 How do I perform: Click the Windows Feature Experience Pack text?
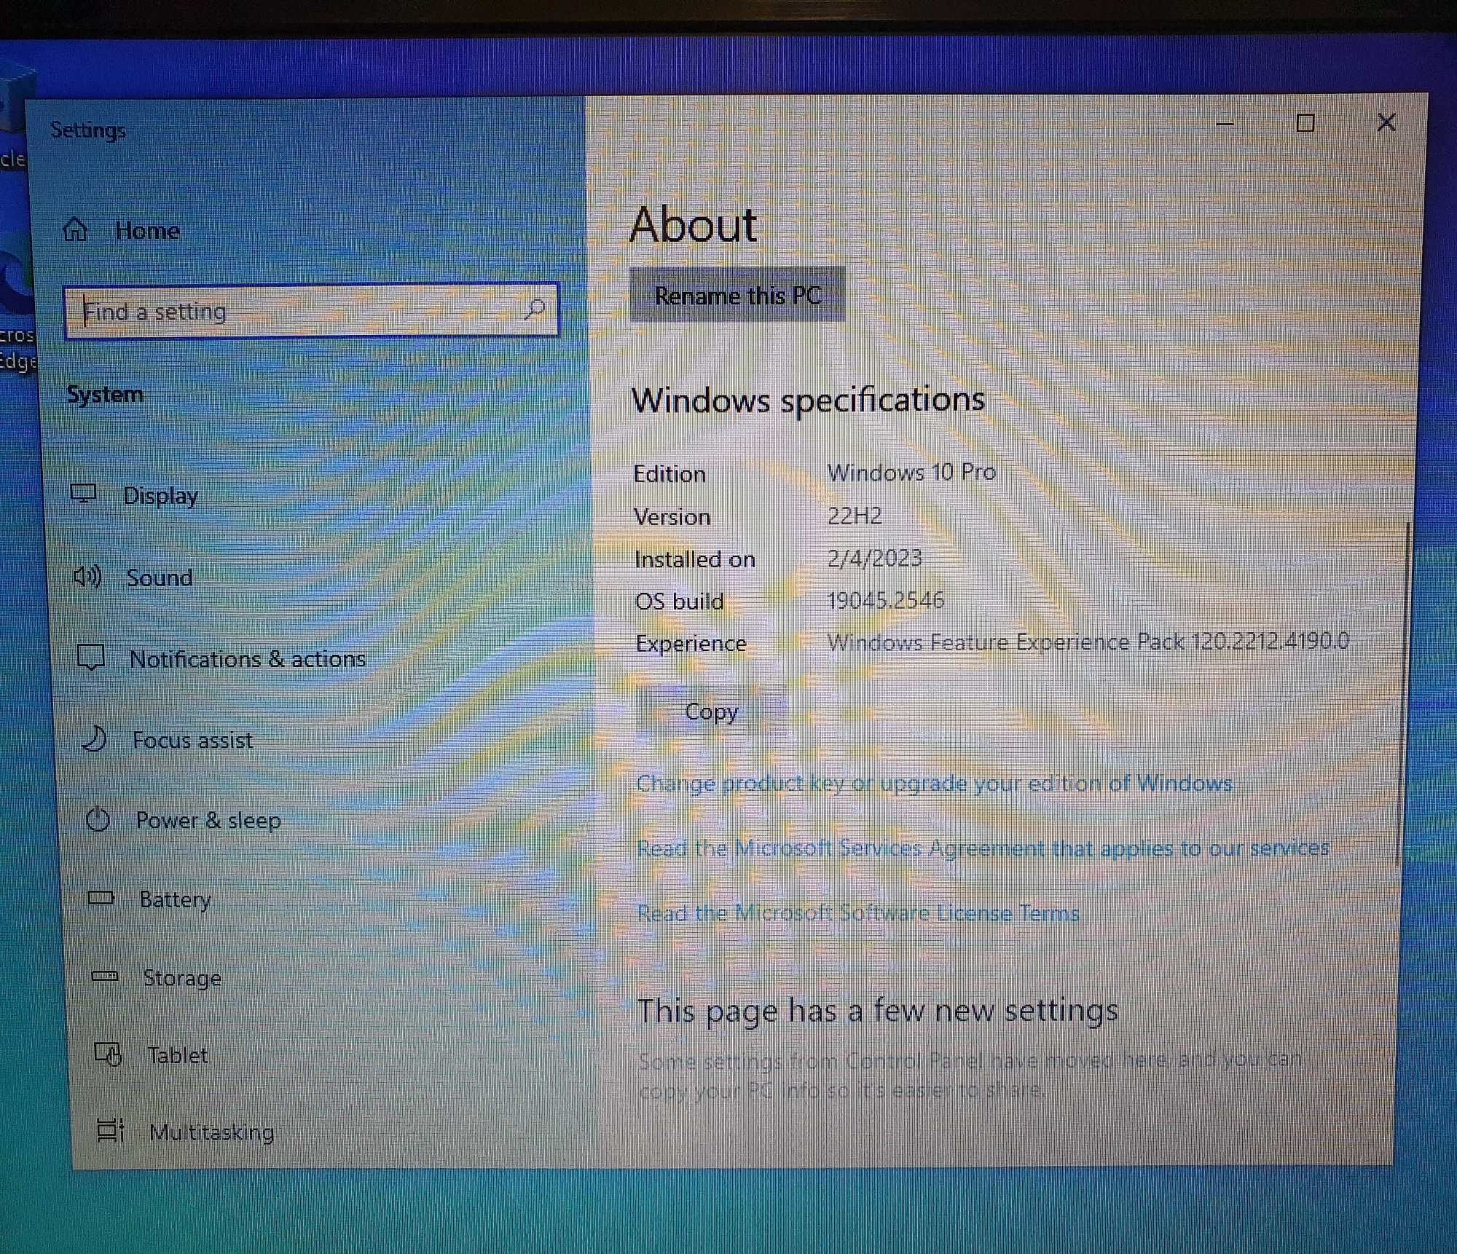click(1088, 642)
